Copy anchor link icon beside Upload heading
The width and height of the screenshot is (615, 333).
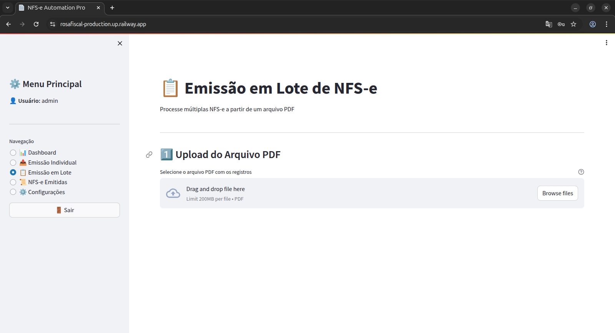pos(149,155)
